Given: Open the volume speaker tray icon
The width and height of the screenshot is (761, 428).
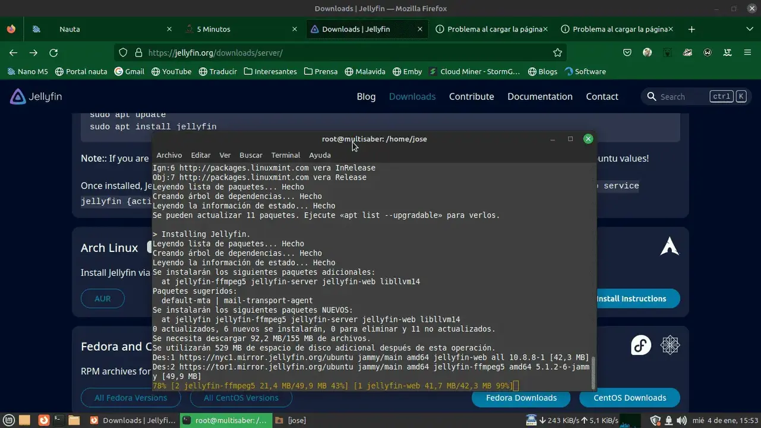Looking at the screenshot, I should pyautogui.click(x=681, y=420).
